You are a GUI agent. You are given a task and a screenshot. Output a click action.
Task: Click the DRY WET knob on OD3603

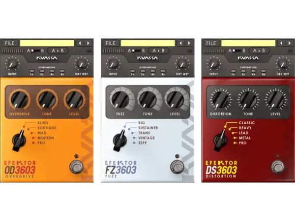pos(82,64)
